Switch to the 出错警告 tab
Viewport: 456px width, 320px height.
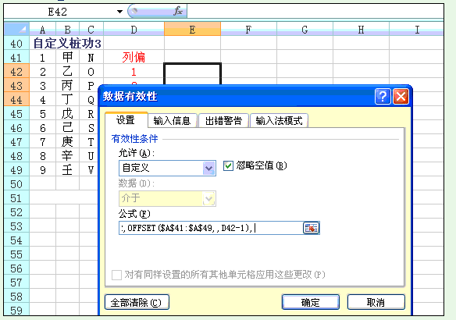pyautogui.click(x=223, y=121)
